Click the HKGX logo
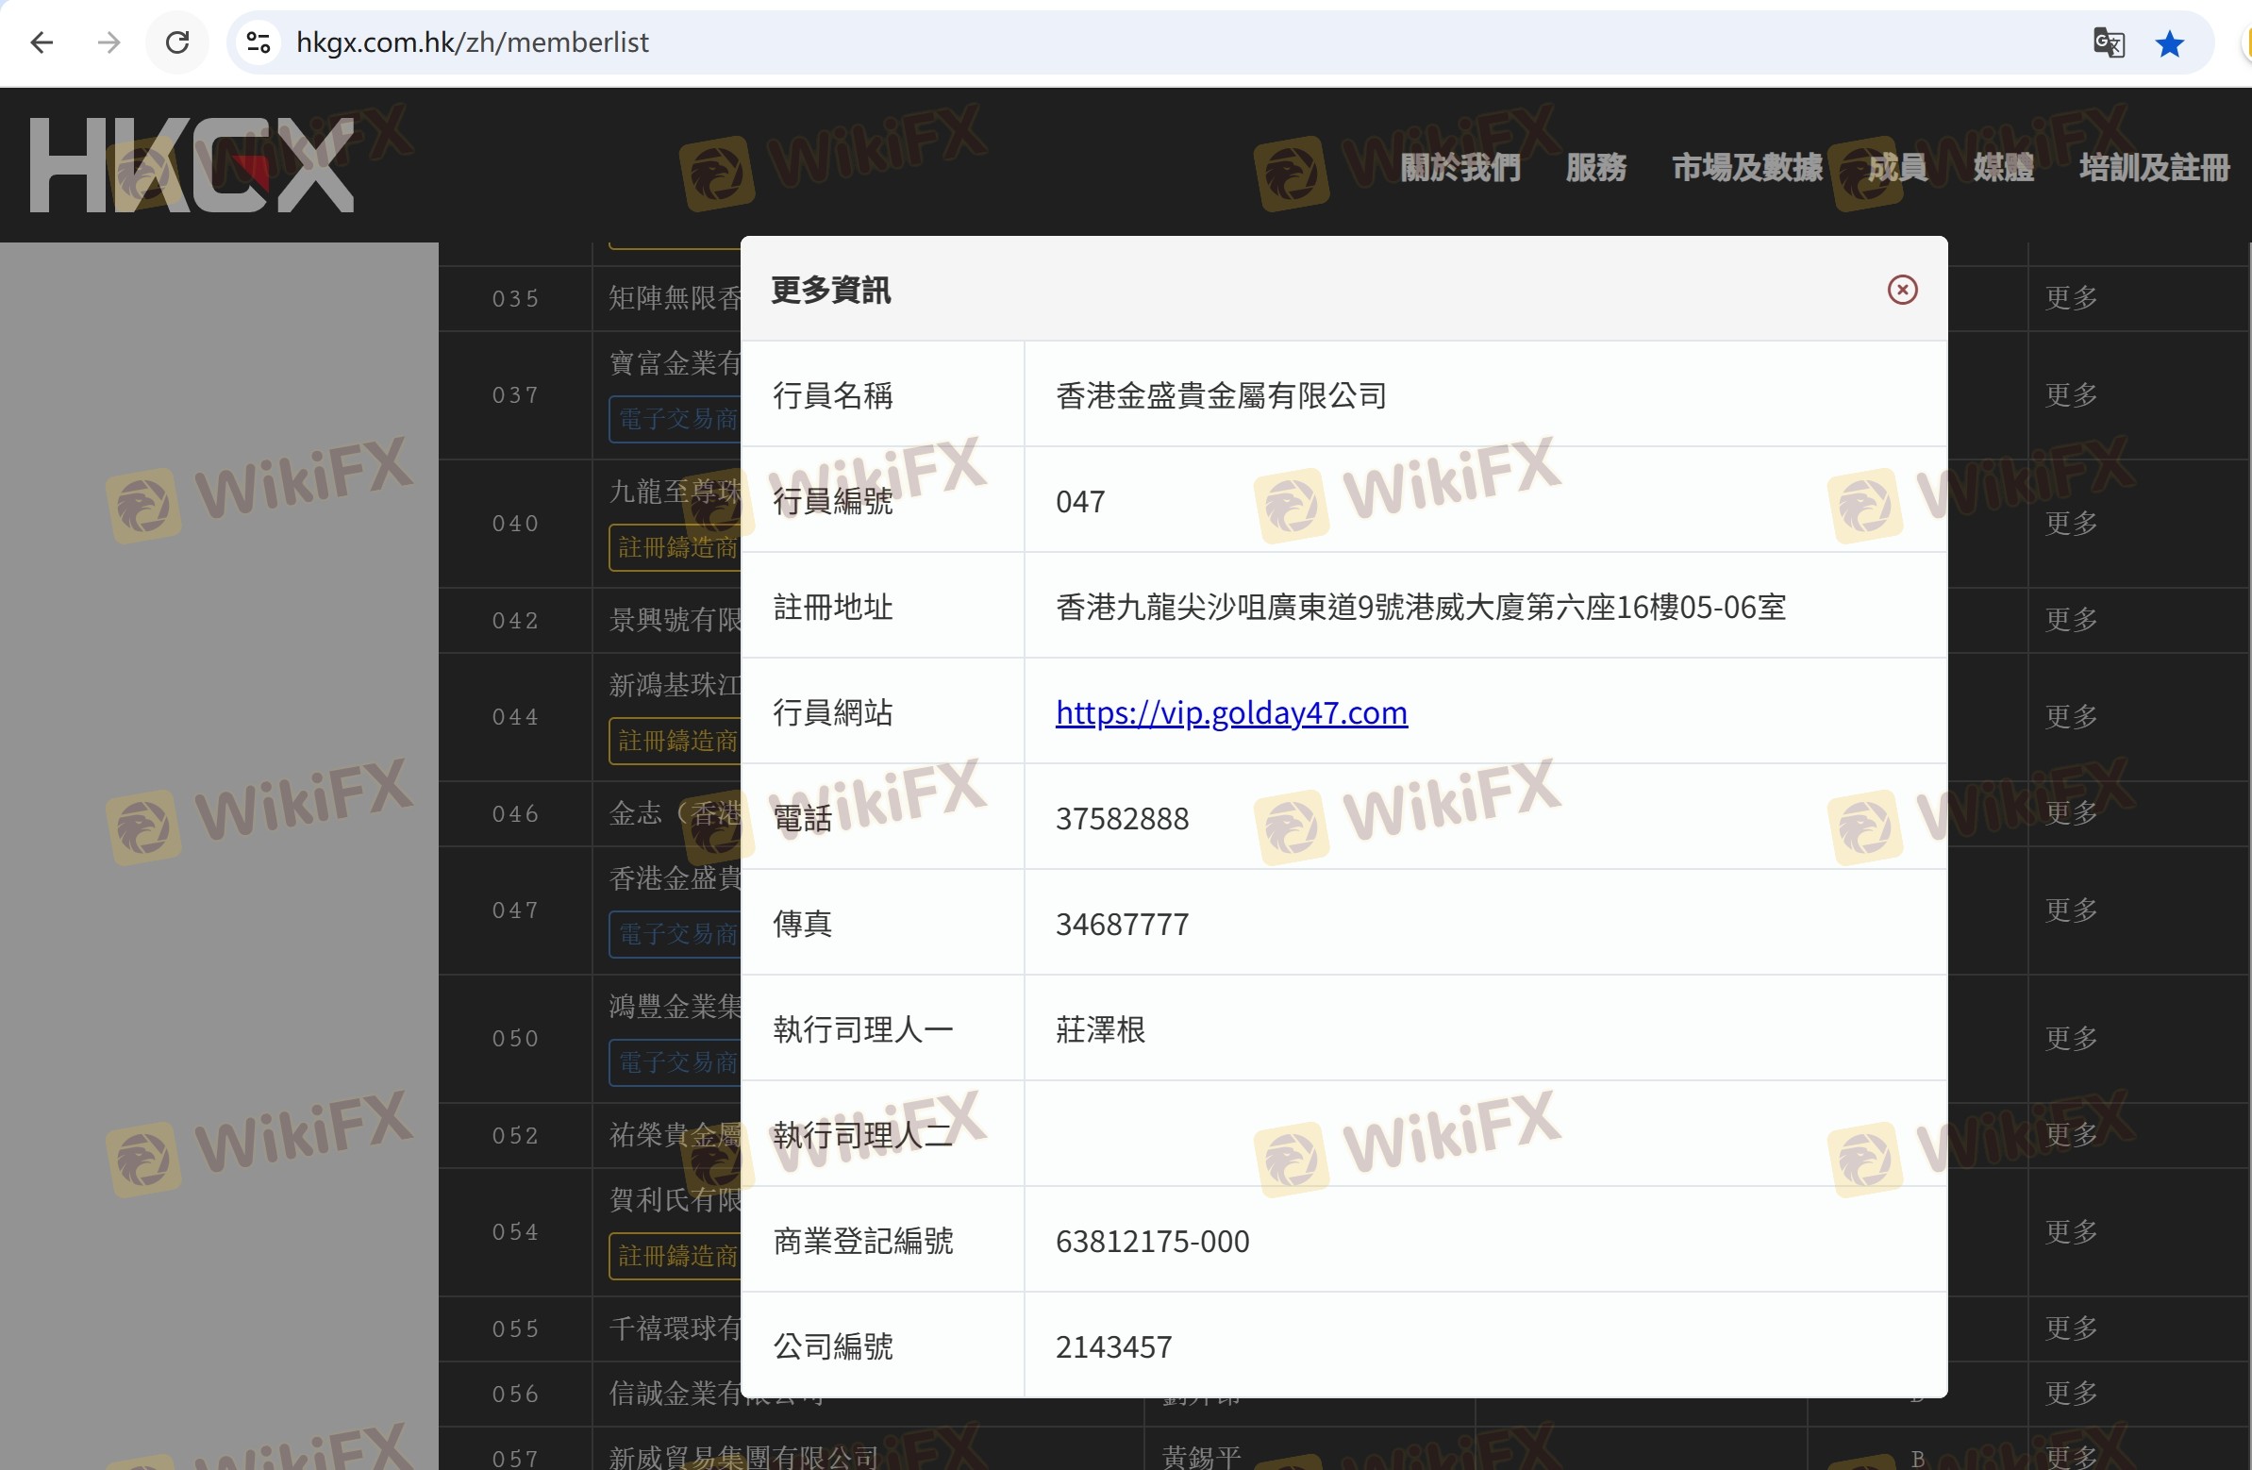Image resolution: width=2252 pixels, height=1470 pixels. (x=192, y=165)
